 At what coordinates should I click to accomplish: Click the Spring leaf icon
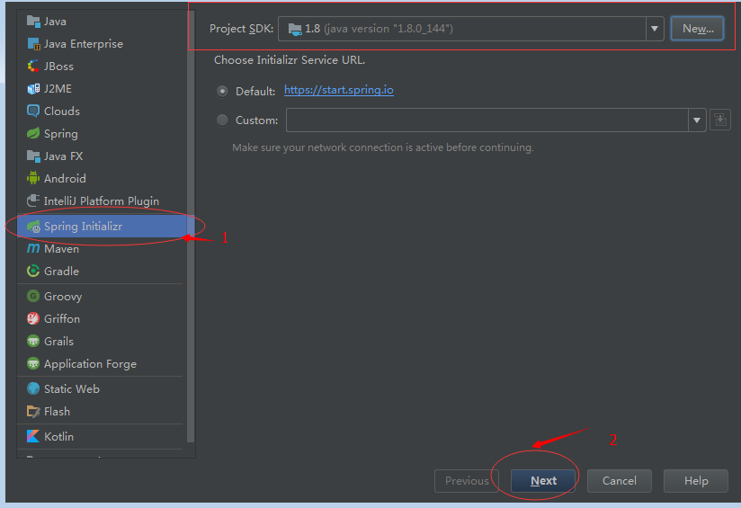33,133
